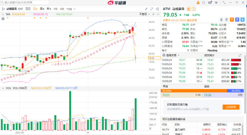Add ATVI to watchlist plus button
The image size is (247, 135).
coord(243,19)
